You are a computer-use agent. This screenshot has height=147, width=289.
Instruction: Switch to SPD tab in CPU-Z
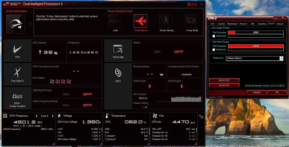[x=253, y=24]
